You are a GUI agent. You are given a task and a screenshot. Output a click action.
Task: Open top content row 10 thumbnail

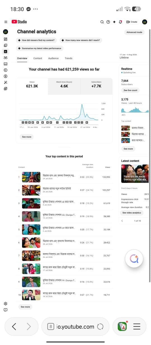click(x=31, y=295)
